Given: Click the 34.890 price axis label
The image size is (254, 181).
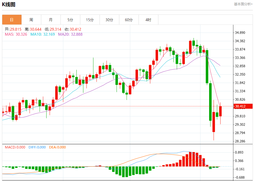Looking at the screenshot, I should coord(240,33).
